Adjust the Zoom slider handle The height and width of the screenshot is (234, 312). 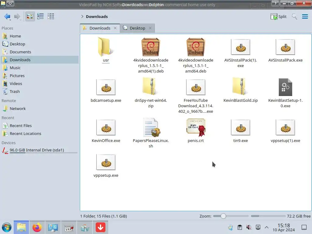click(x=223, y=216)
